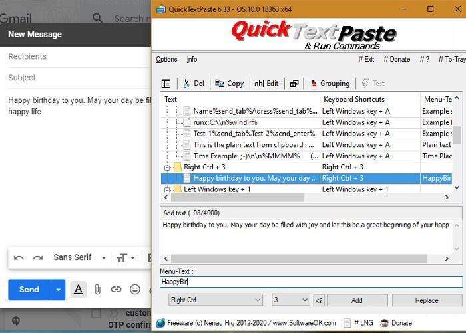This screenshot has width=466, height=333.
Task: Click the Subject field in Gmail
Action: tap(79, 78)
